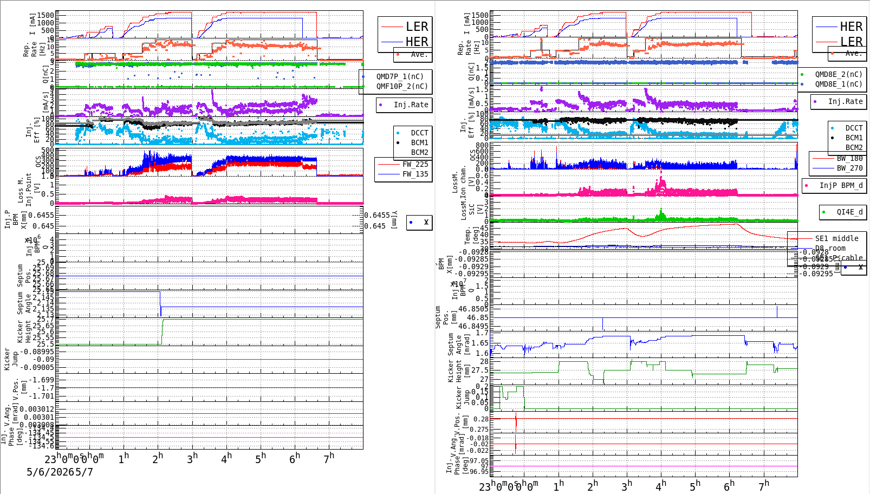Click BCM2 legend entry in left plot
The image size is (870, 494).
(x=419, y=152)
